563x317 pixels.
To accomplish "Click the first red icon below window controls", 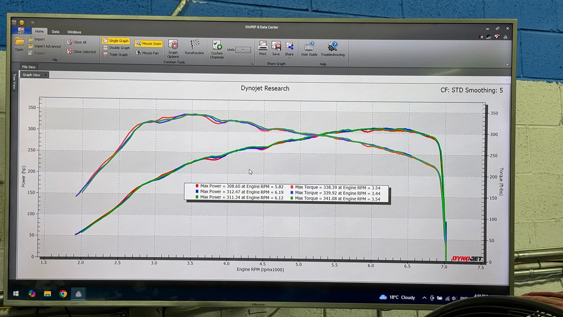I will tap(481, 37).
